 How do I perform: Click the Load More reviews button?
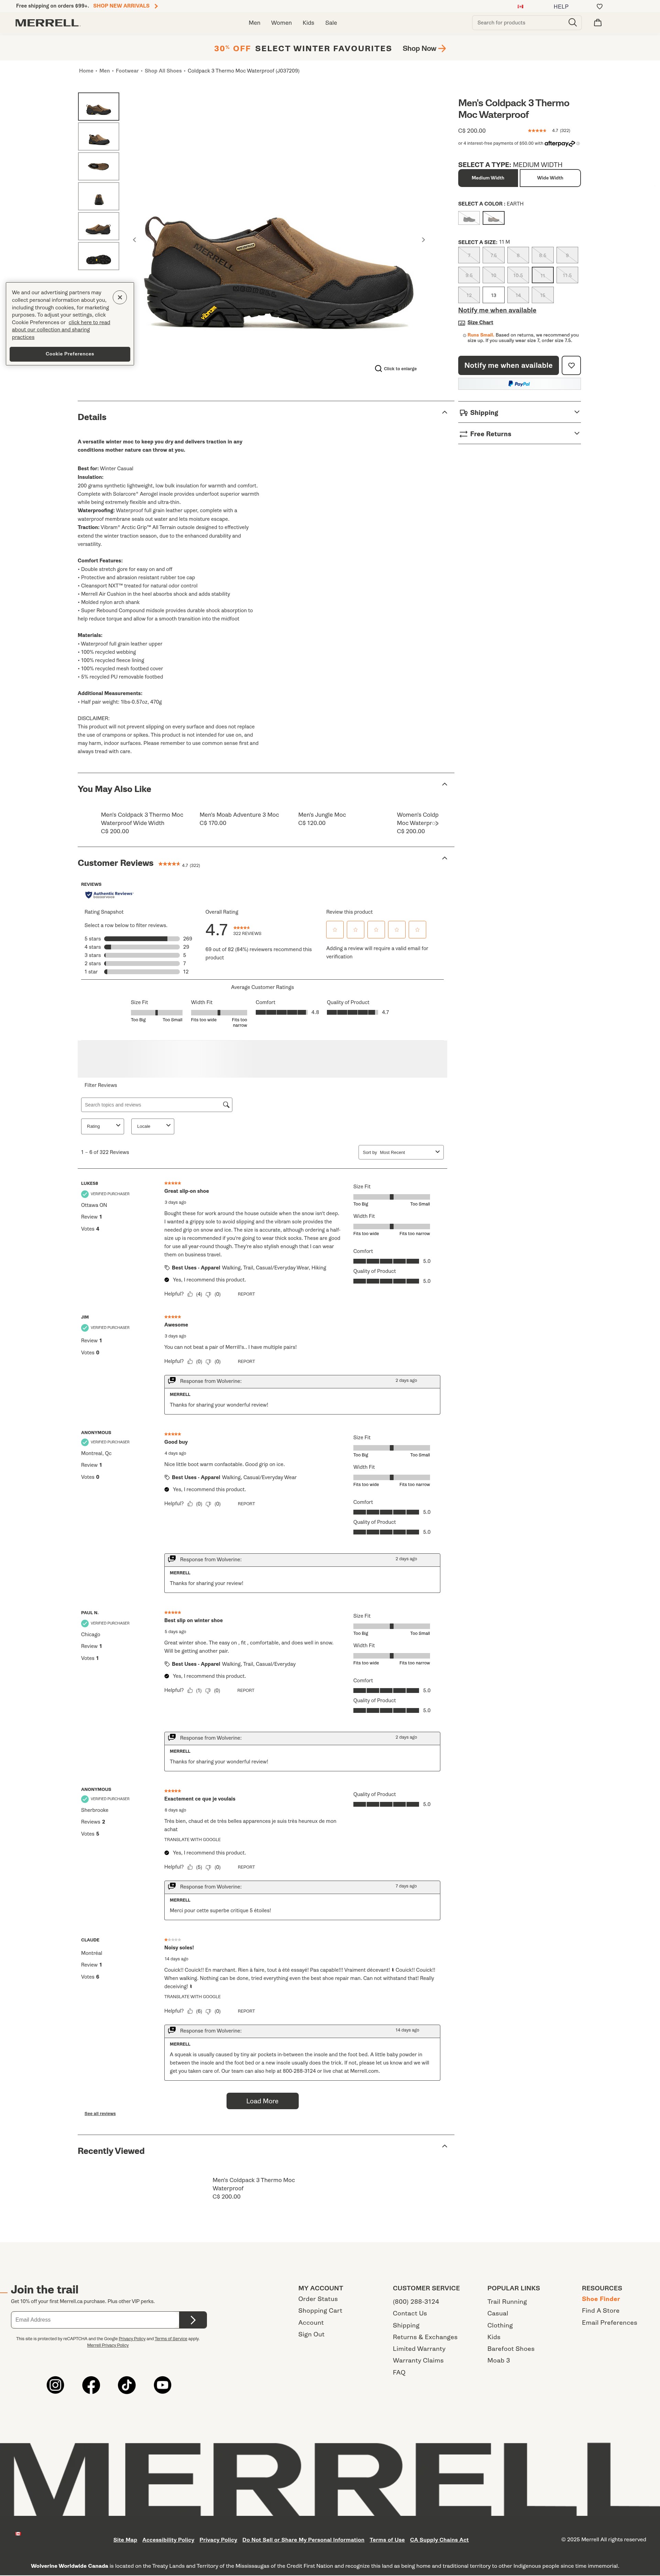click(x=262, y=2101)
